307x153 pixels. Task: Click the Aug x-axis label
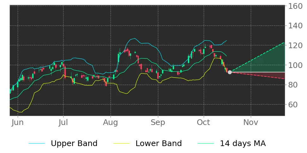111,122
